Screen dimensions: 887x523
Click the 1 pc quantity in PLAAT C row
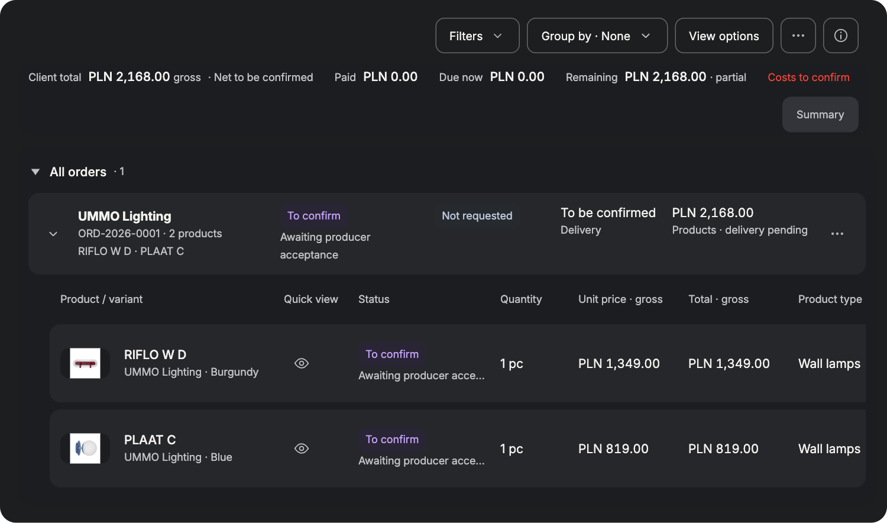512,449
